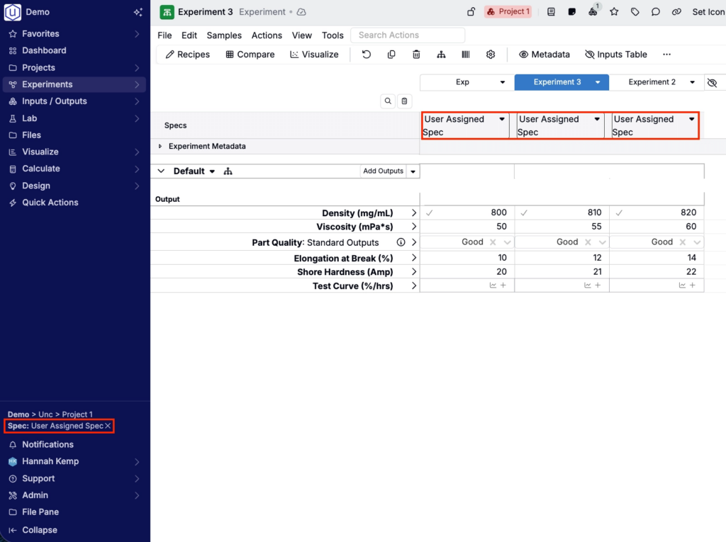Remove the User Assigned Spec filter in sidebar
This screenshot has height=542, width=726.
coord(108,427)
